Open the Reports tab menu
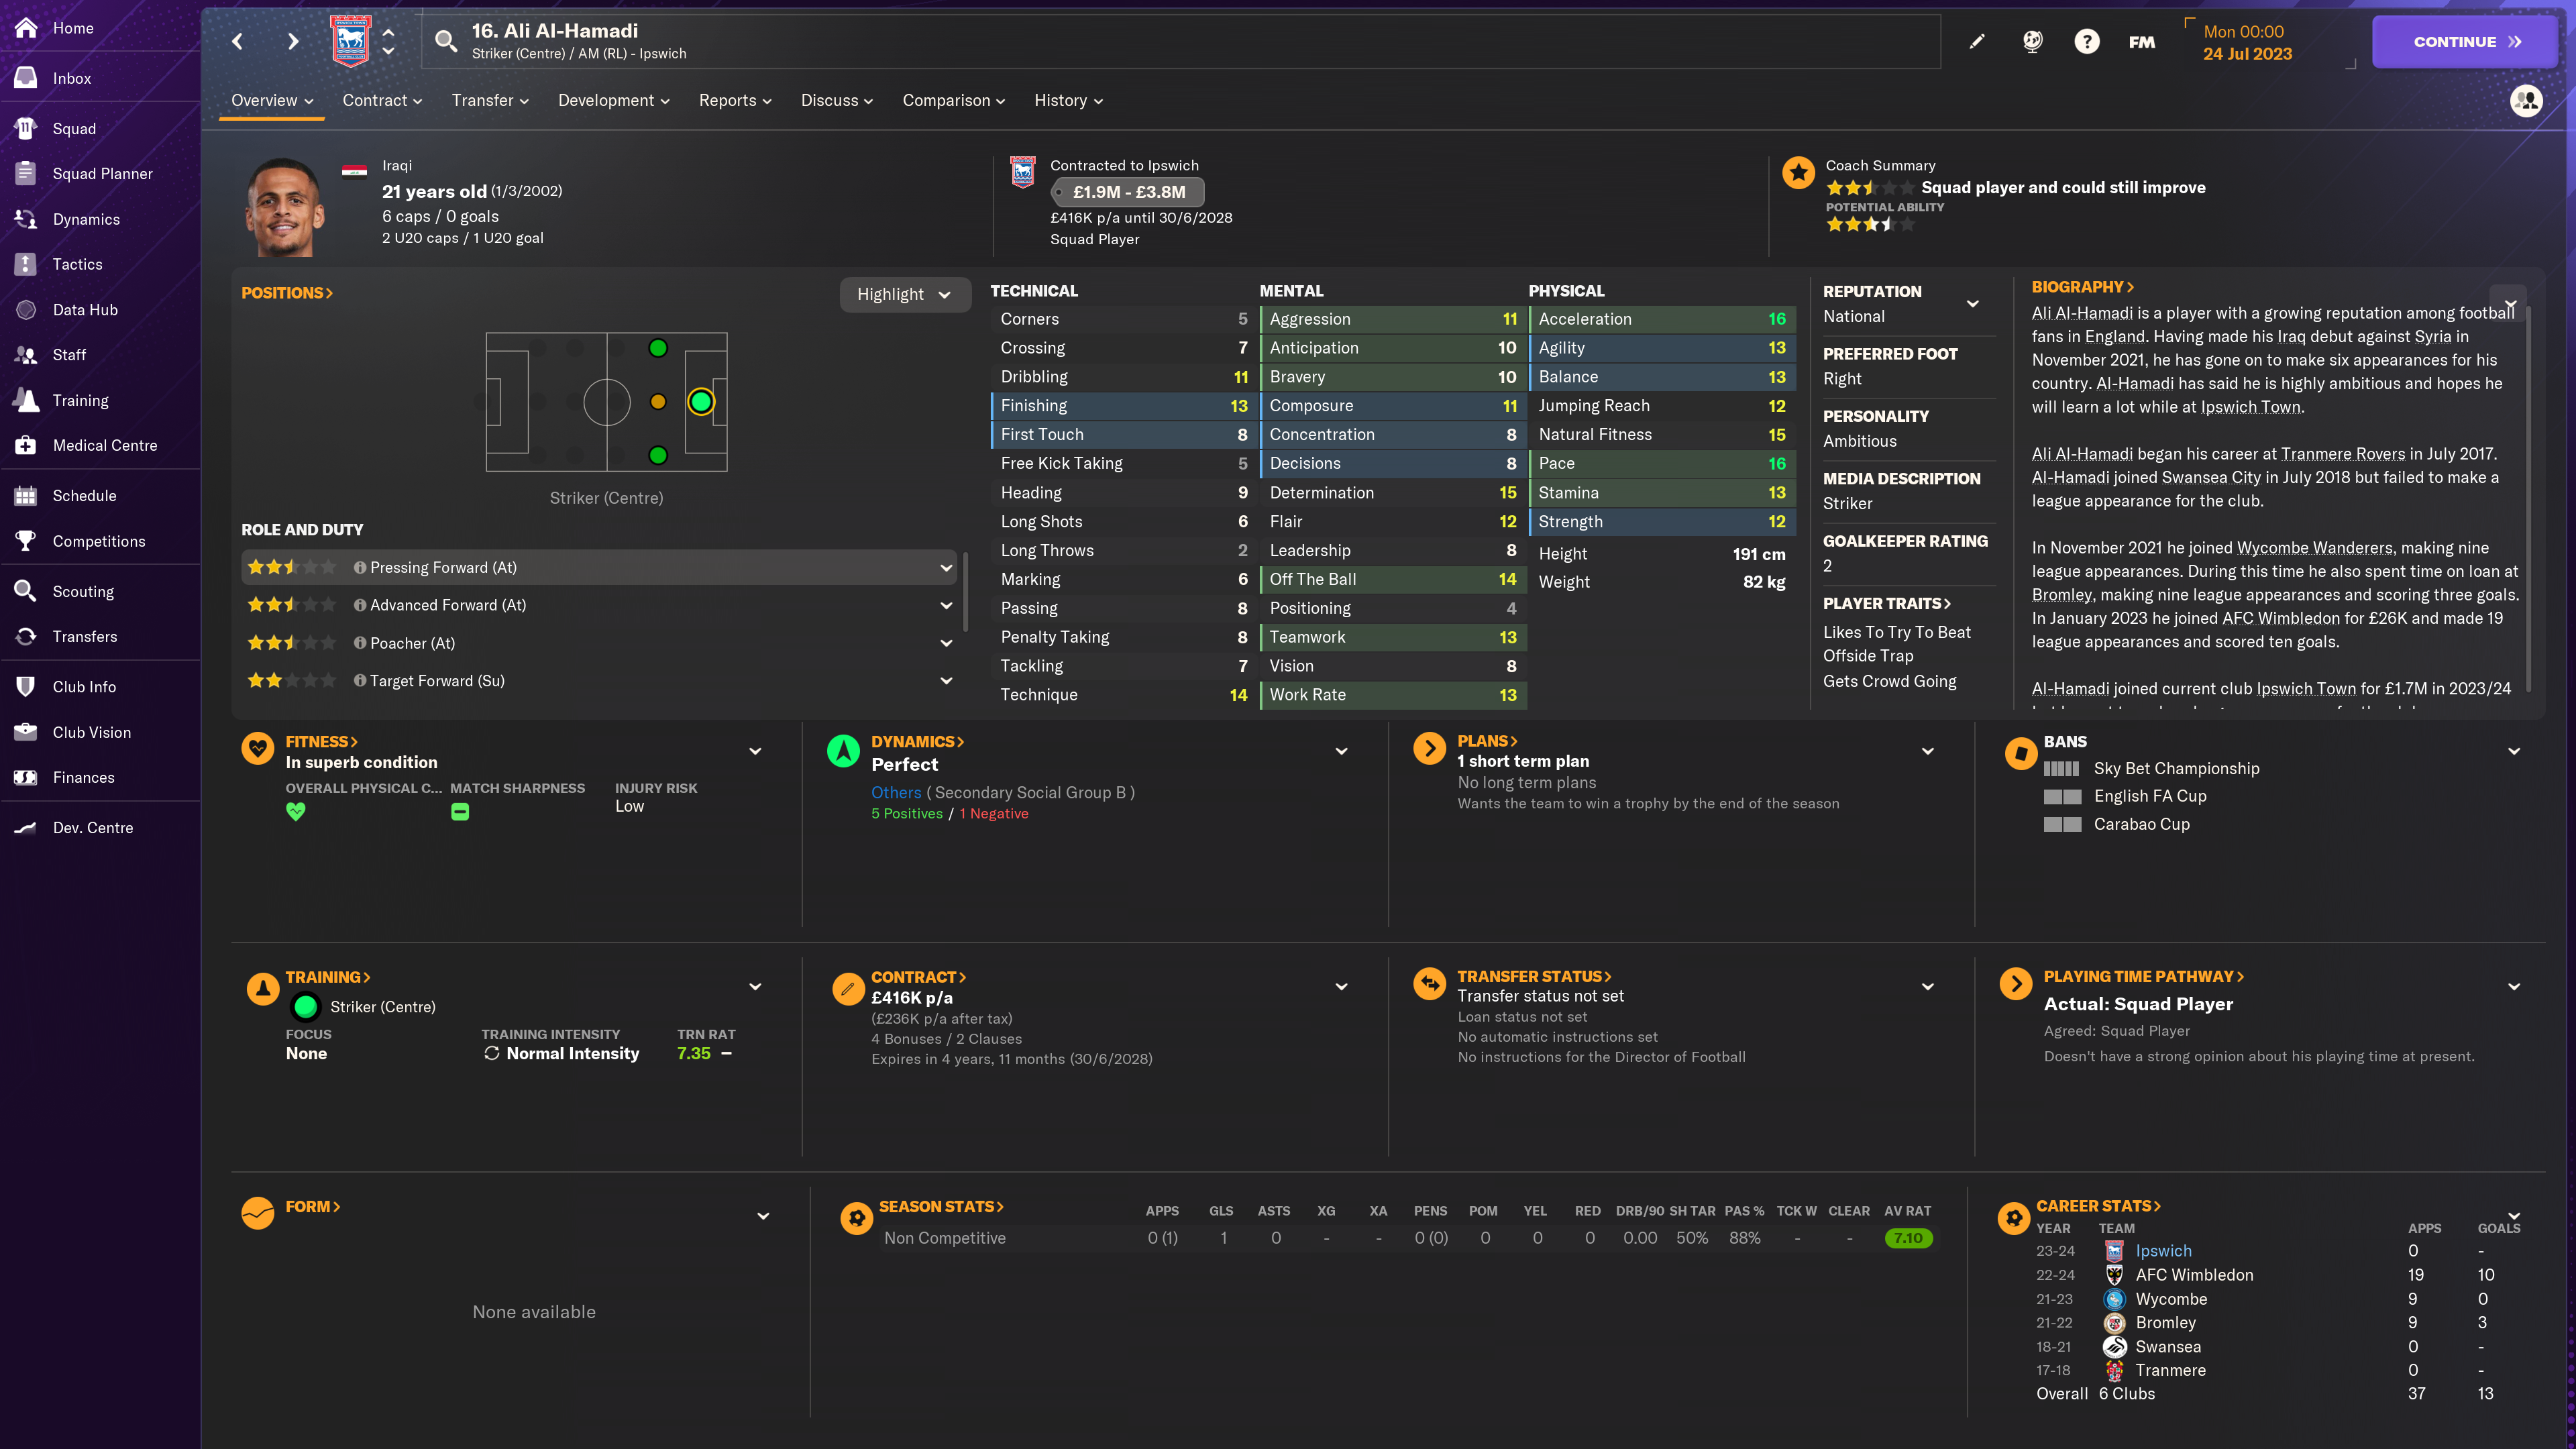 [735, 100]
